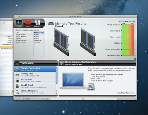
Task: Click the MacBook Pro Intel Core 2 Duo model text
Action: click(x=109, y=74)
